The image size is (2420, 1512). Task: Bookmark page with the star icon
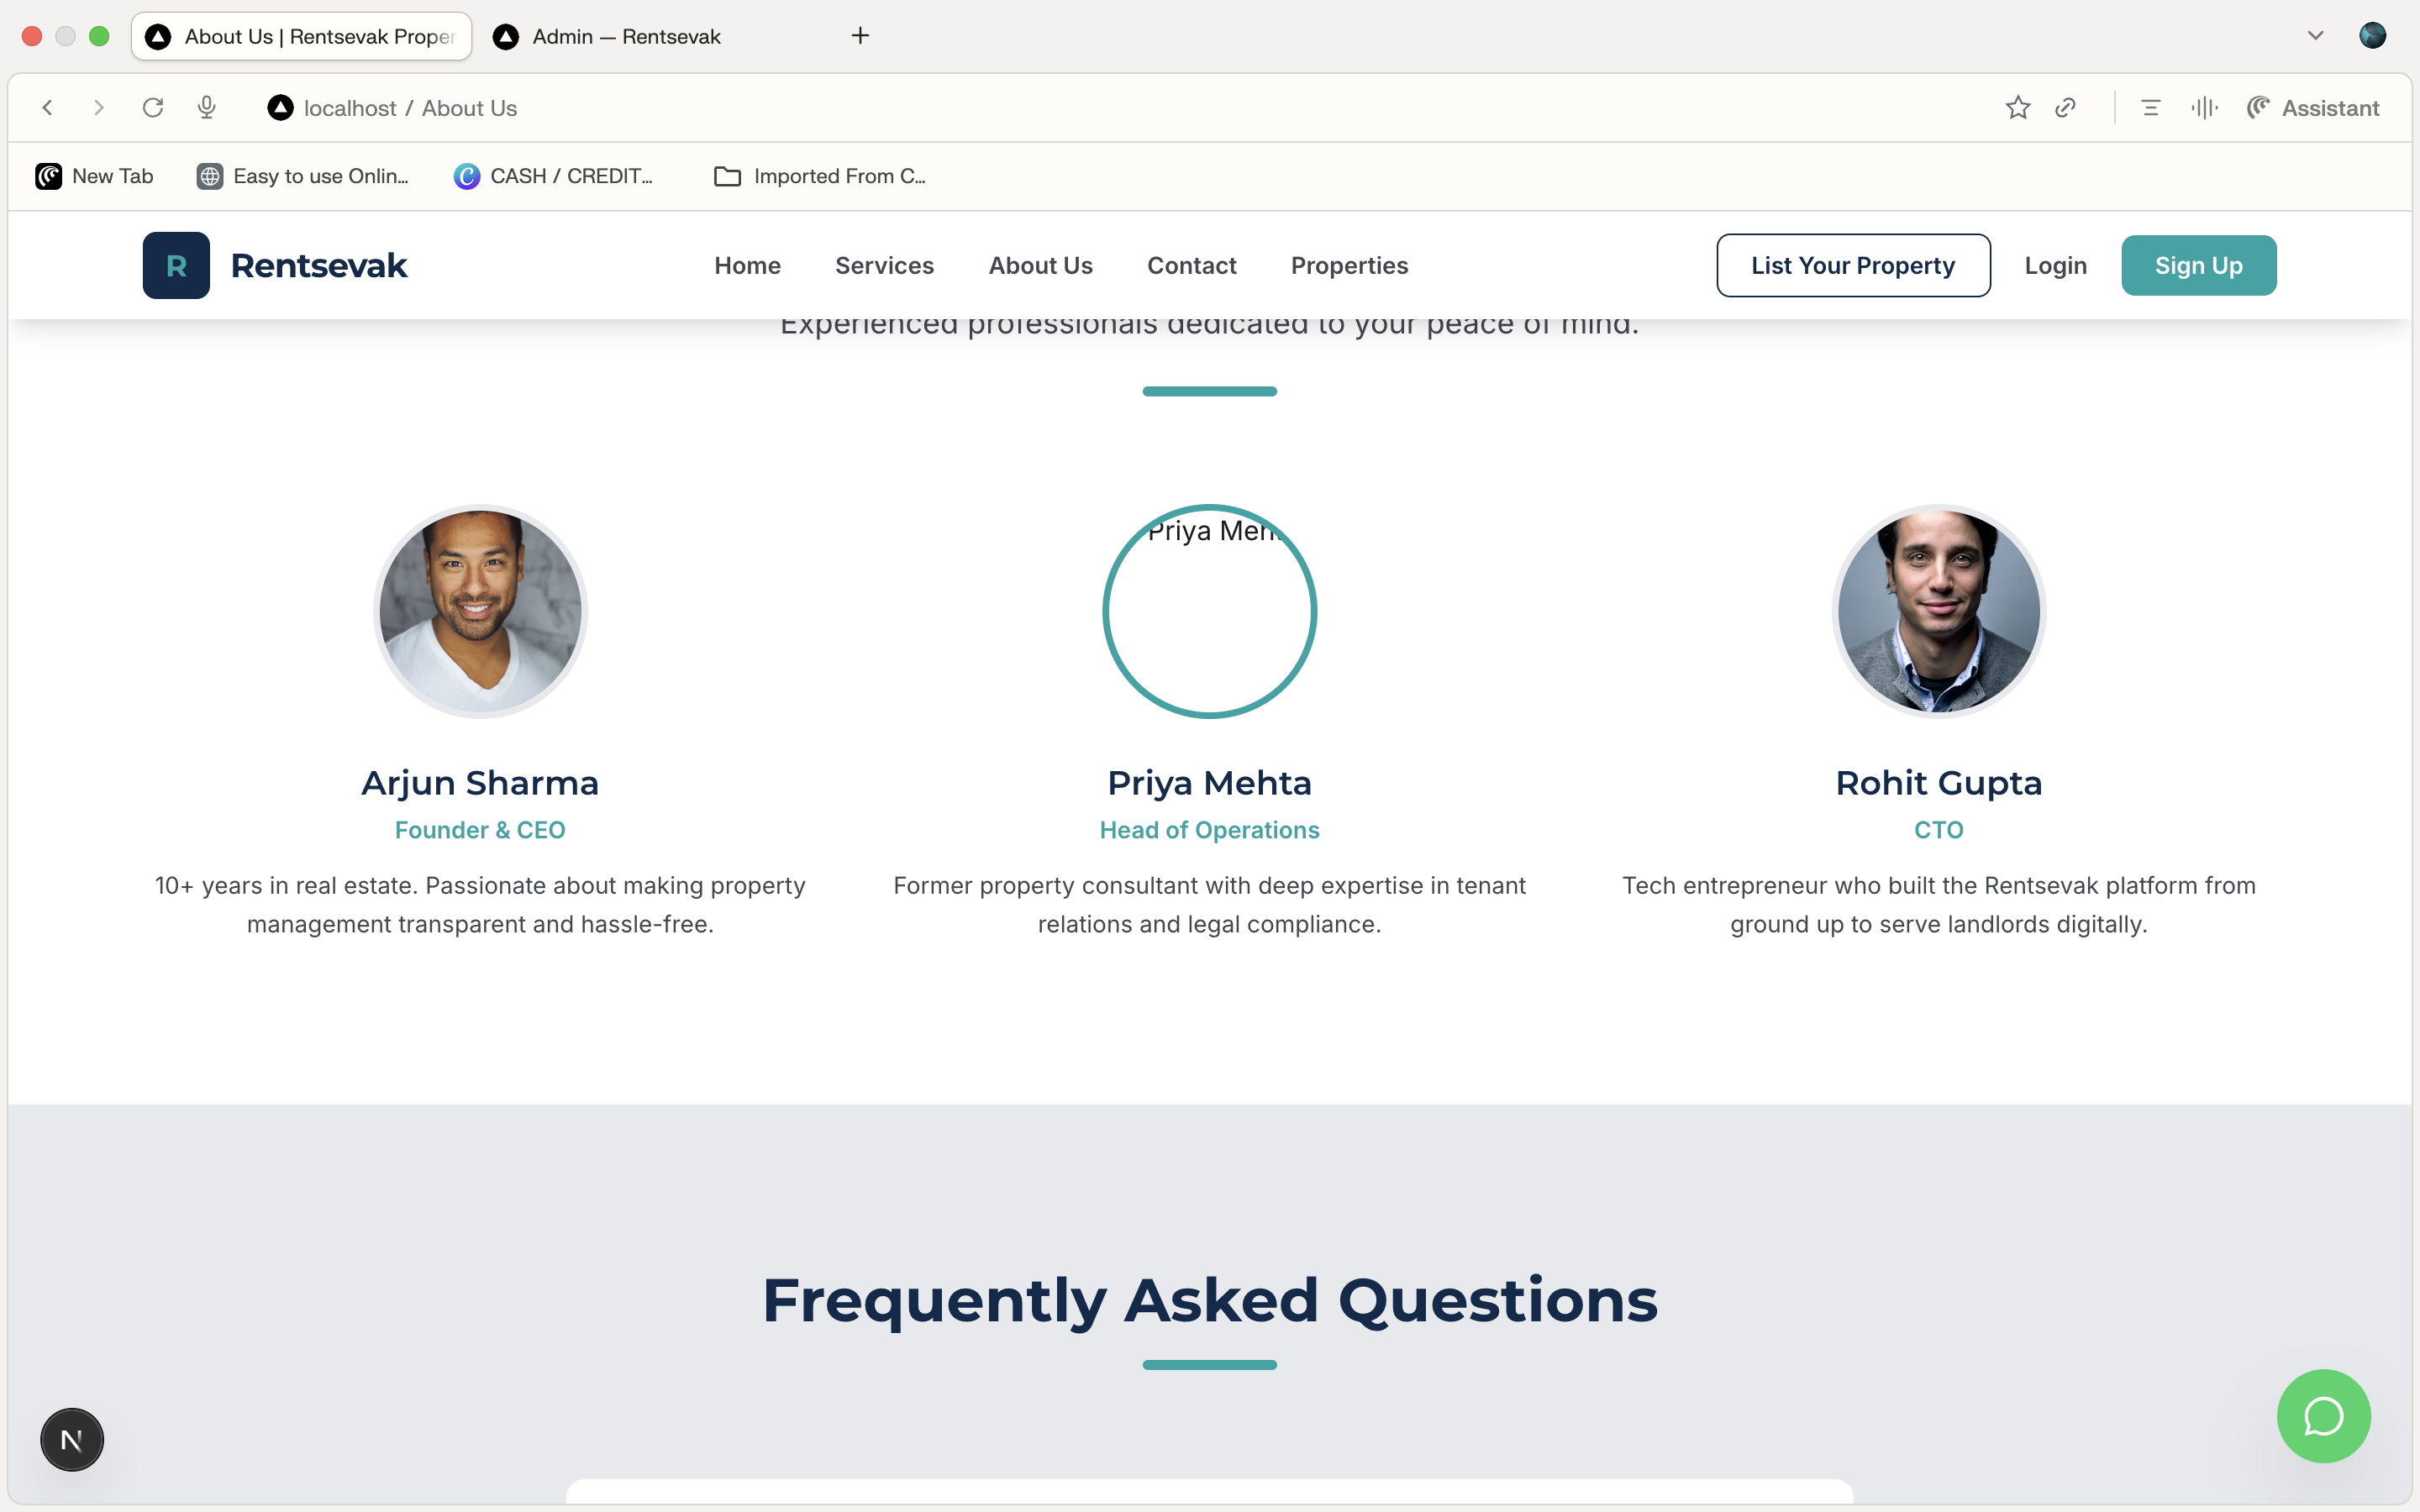pos(2017,108)
